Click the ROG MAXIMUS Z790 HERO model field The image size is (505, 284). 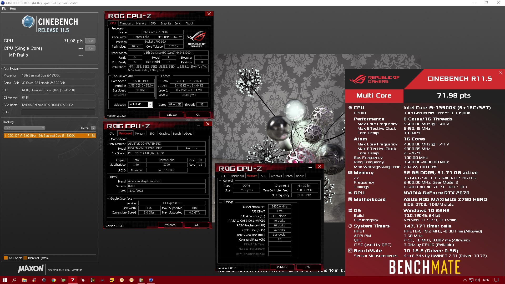point(152,149)
